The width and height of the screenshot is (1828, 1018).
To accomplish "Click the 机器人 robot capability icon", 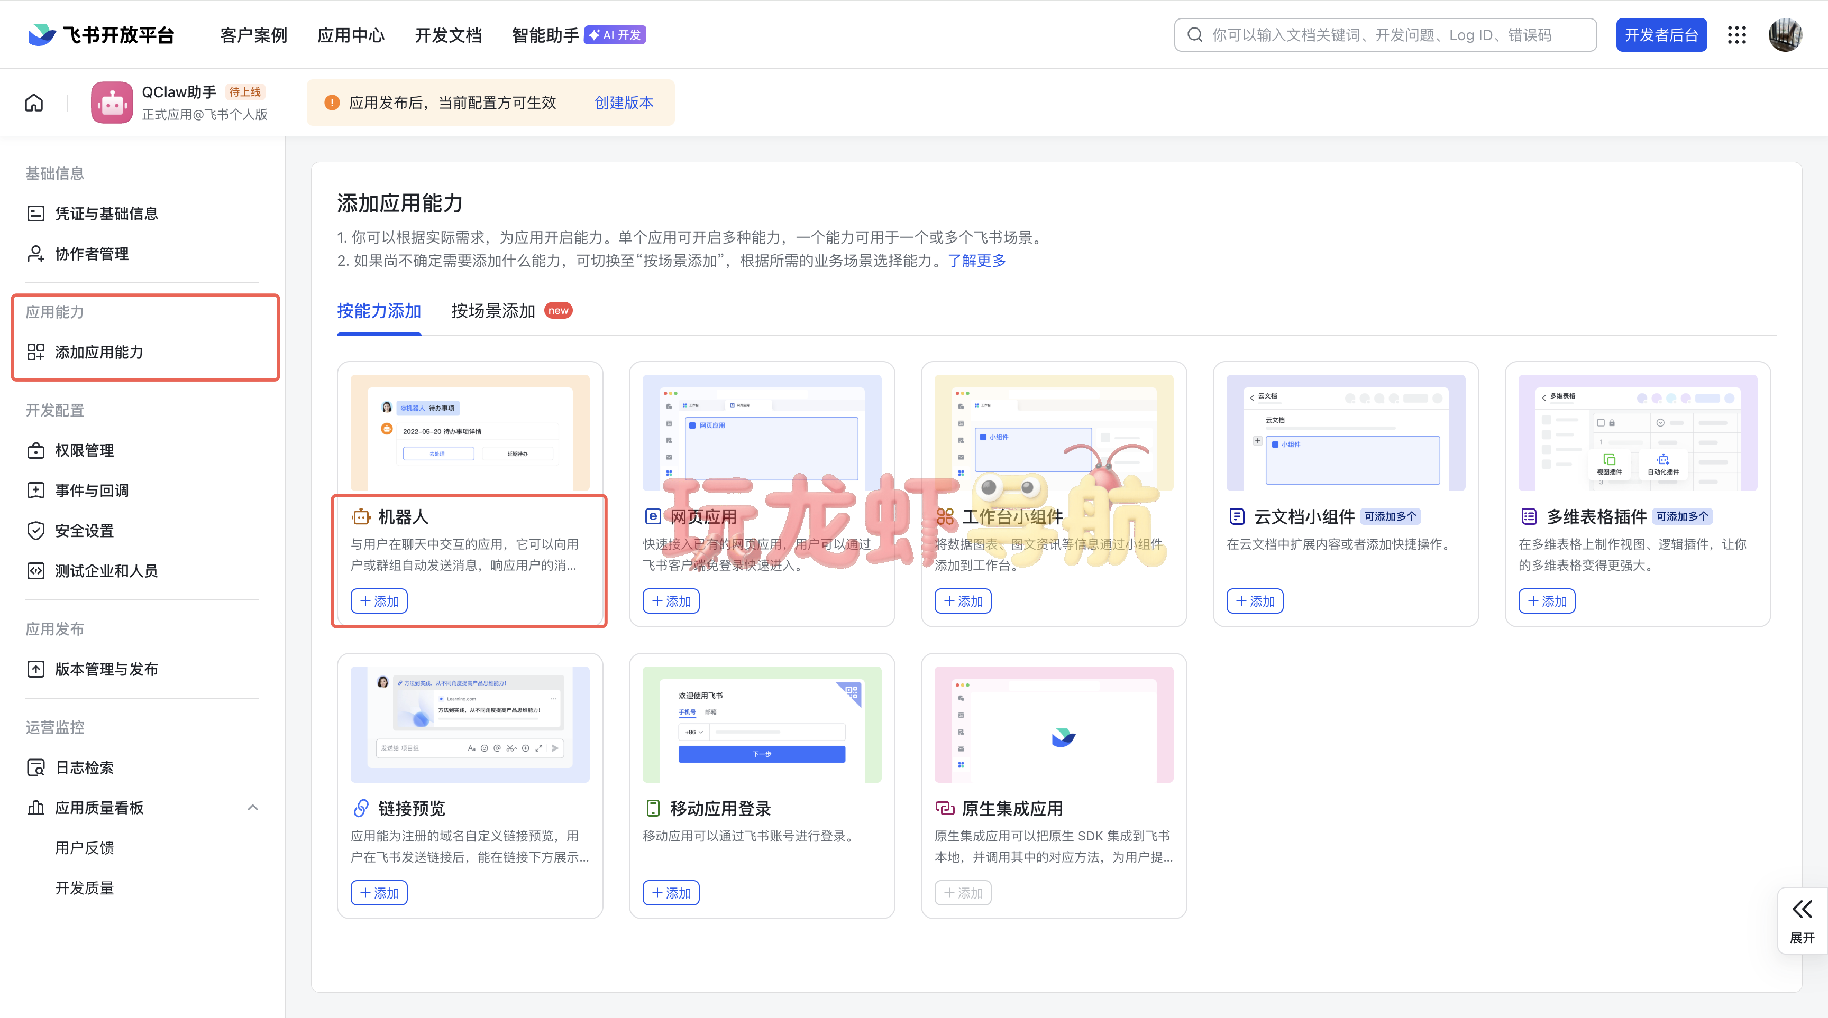I will point(361,517).
